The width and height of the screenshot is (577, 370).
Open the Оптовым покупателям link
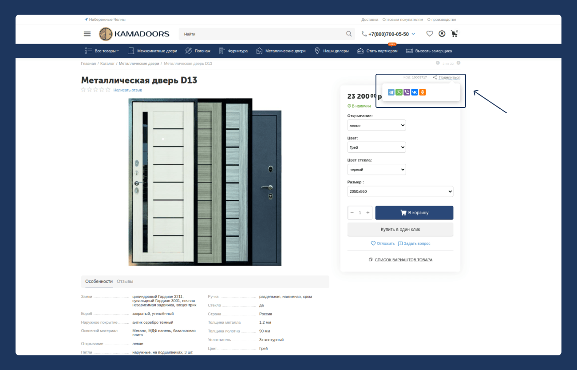(x=403, y=20)
